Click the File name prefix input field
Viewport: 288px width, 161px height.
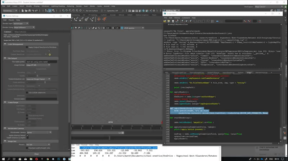(41, 61)
